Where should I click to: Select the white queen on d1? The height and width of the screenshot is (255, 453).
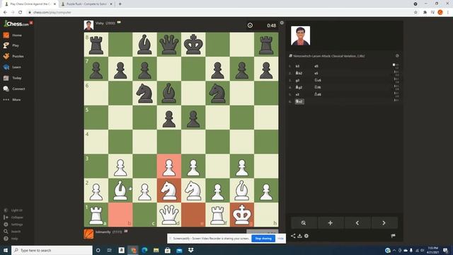click(169, 215)
